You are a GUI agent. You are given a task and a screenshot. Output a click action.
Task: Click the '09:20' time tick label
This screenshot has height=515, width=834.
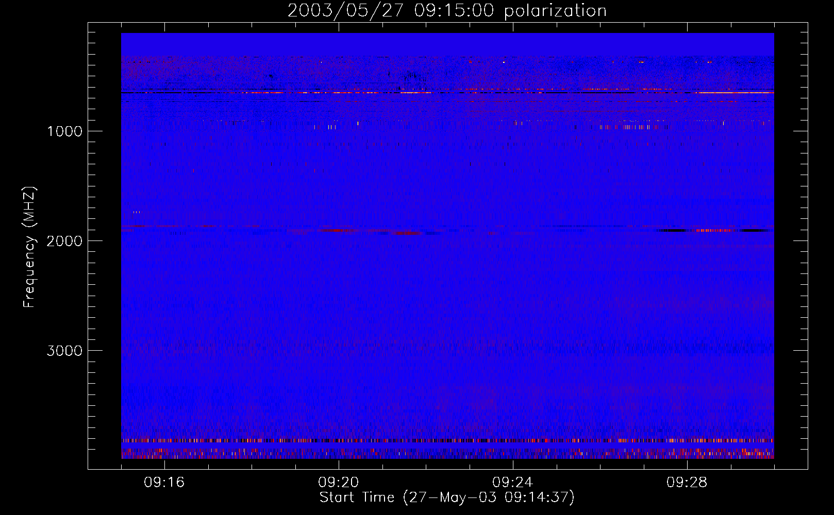click(x=339, y=483)
